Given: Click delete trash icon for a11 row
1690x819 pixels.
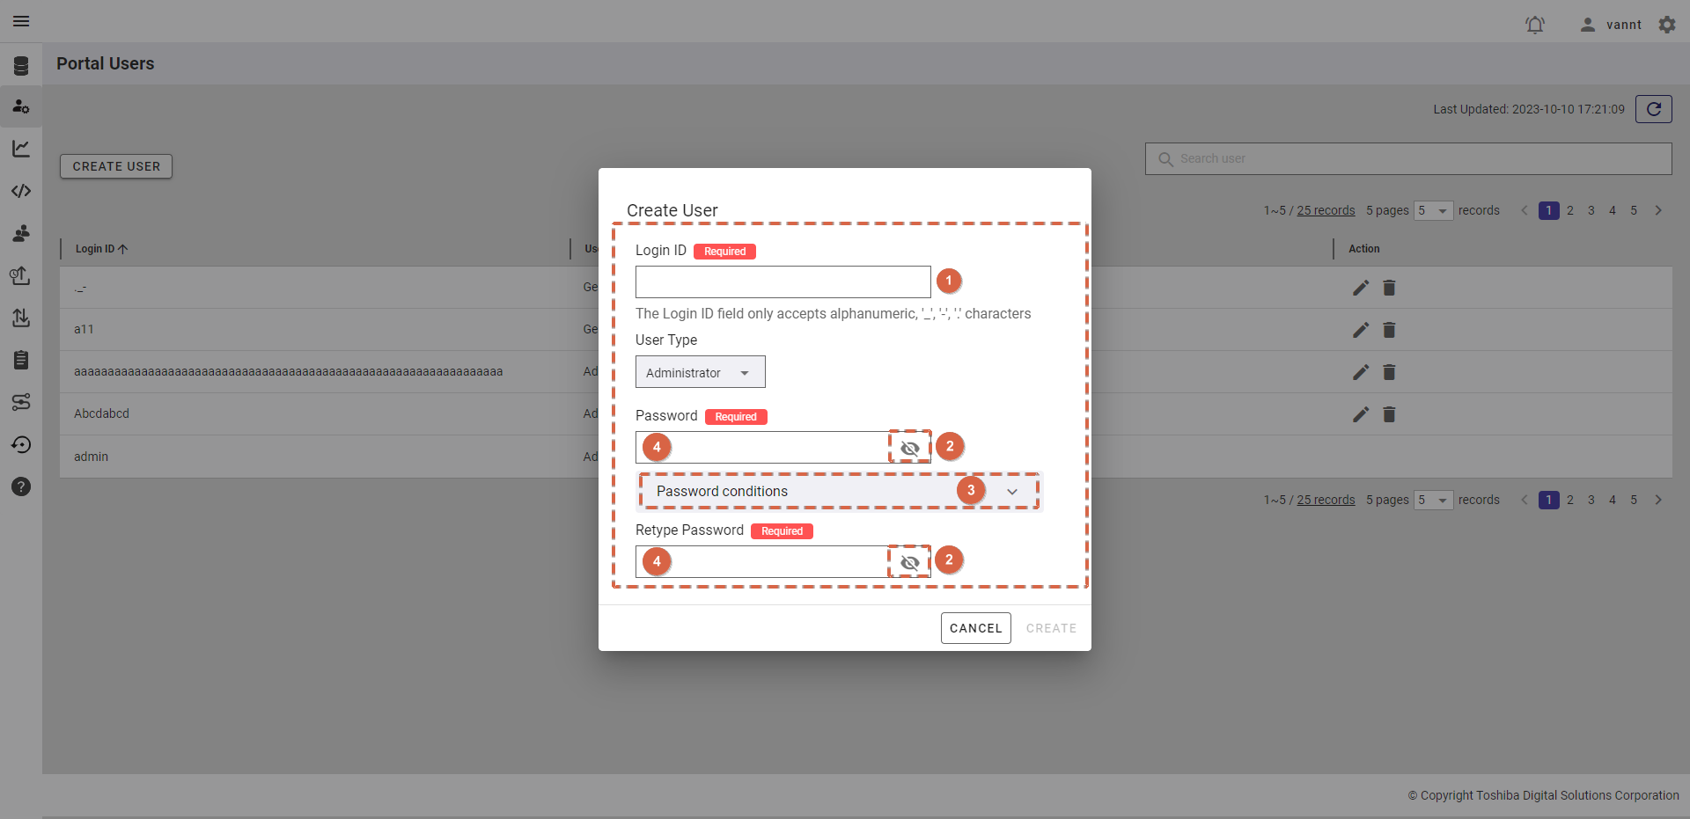Looking at the screenshot, I should point(1389,330).
